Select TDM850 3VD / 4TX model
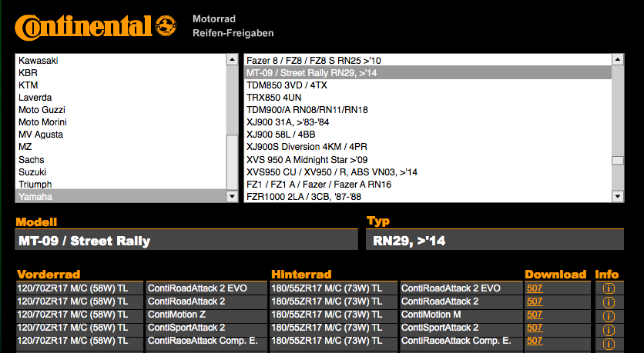The image size is (644, 353). (x=287, y=85)
